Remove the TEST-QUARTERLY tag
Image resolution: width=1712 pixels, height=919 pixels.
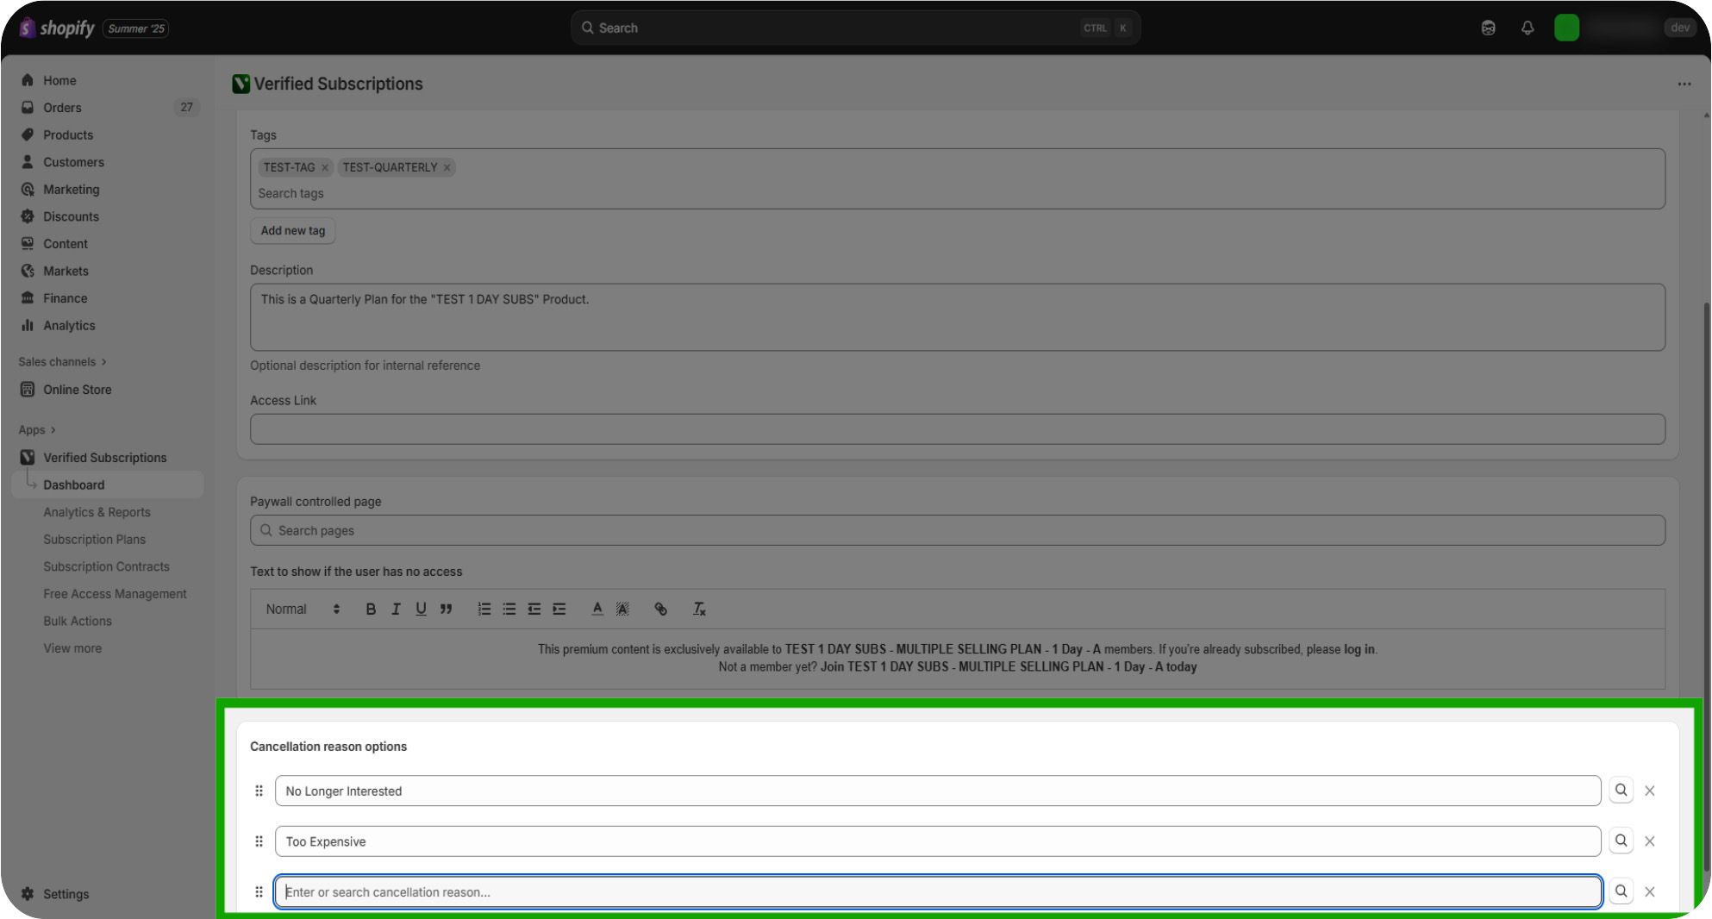447,168
